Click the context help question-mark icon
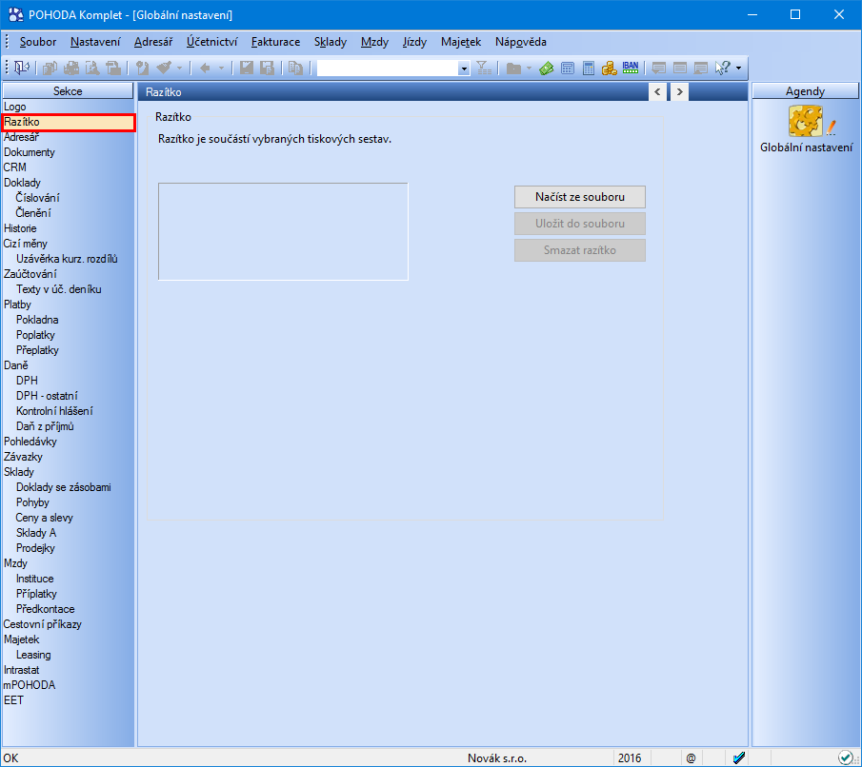 click(x=722, y=68)
